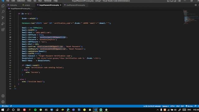Open the File menu
Screen dimensions: 199x112
[8, 1]
